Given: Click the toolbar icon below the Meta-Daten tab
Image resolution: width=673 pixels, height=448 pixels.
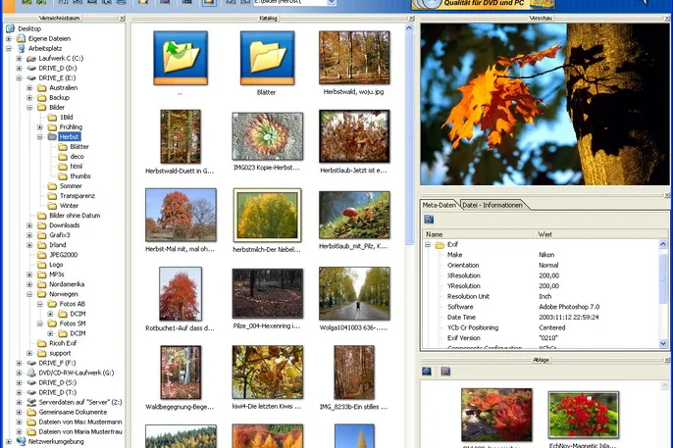Looking at the screenshot, I should point(429,220).
